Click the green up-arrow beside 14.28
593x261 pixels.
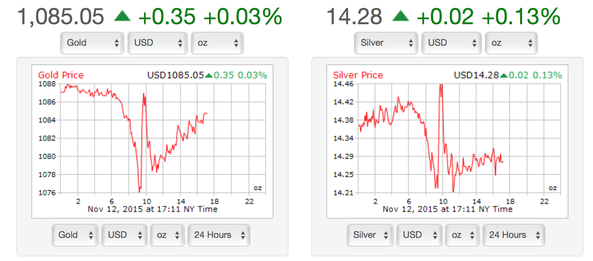(x=401, y=16)
